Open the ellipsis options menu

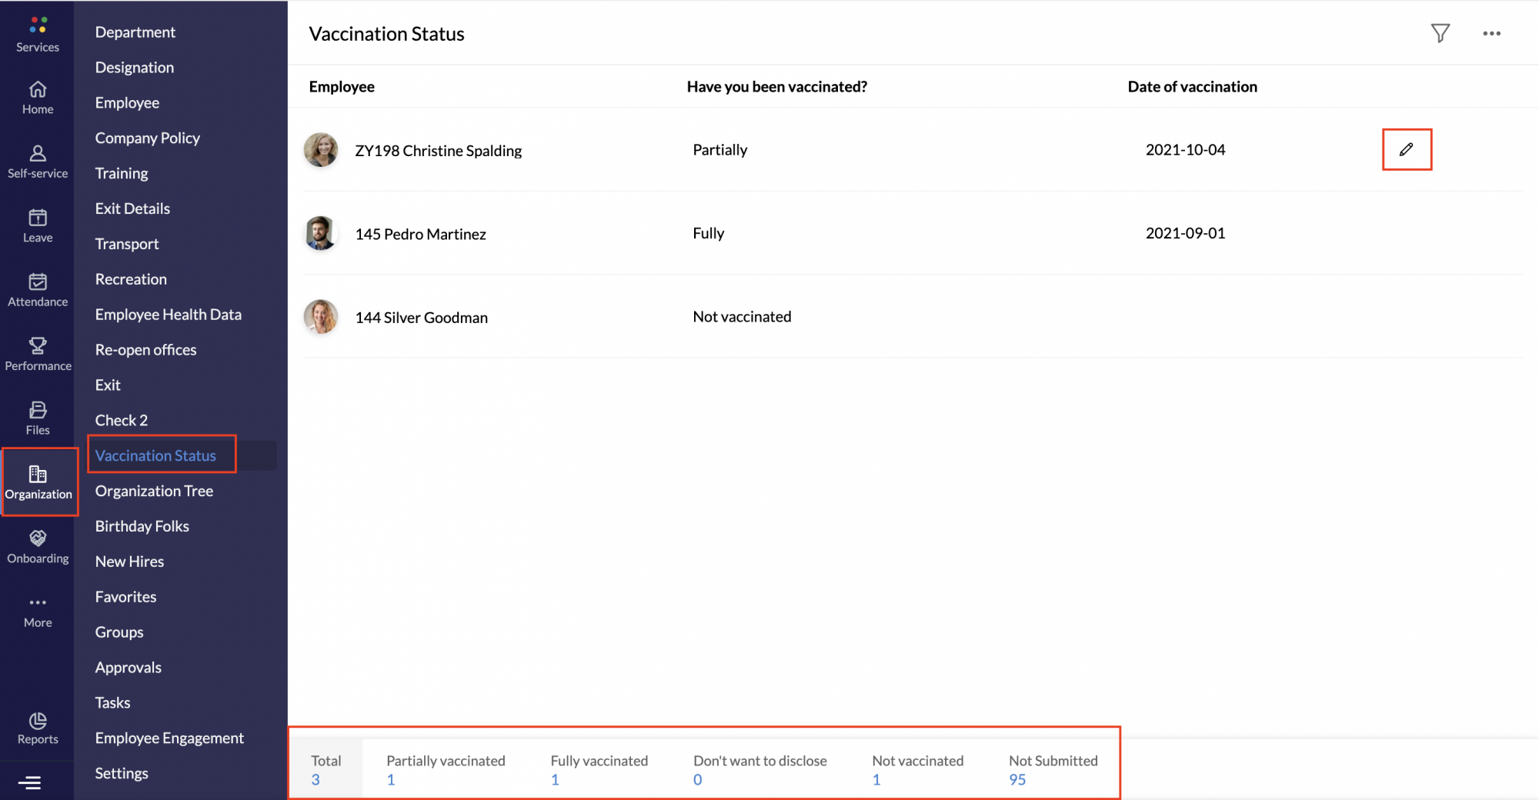1491,33
